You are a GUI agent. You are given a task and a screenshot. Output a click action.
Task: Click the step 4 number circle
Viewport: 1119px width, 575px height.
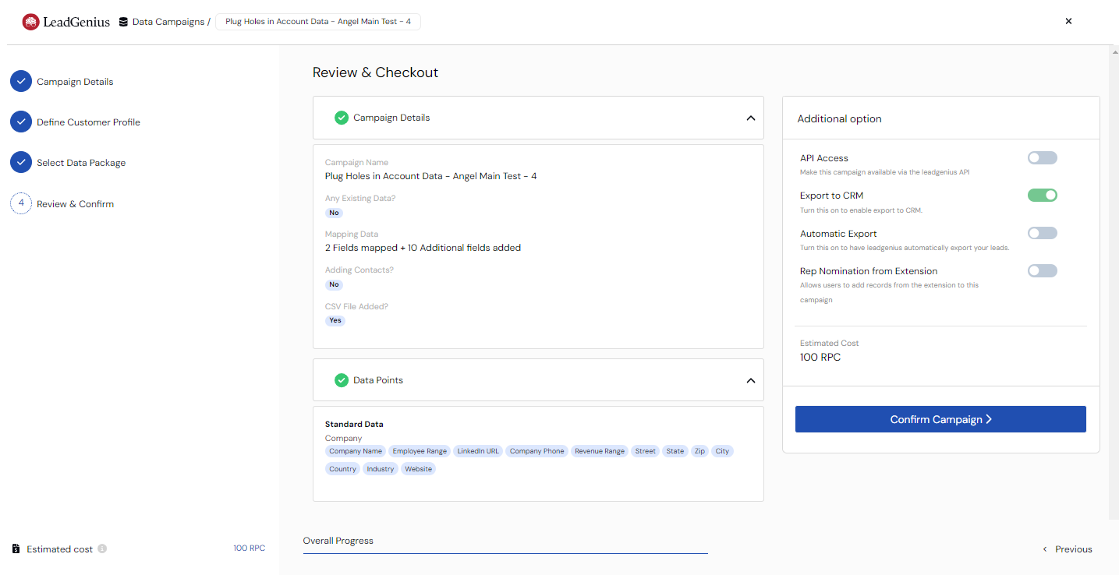(x=21, y=203)
